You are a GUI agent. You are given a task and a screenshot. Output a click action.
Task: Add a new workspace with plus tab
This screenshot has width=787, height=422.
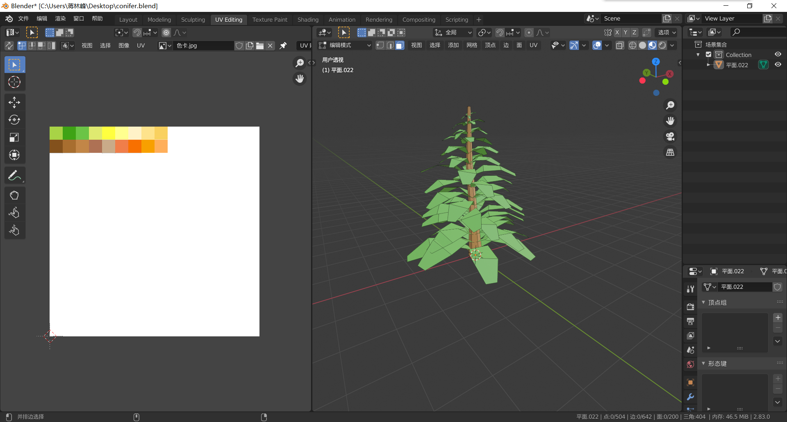click(x=479, y=20)
